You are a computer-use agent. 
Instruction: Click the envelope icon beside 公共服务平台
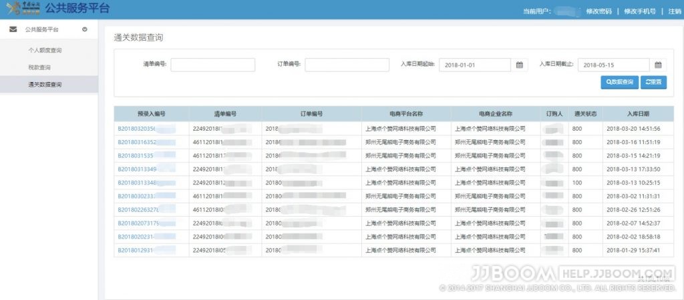coord(13,29)
